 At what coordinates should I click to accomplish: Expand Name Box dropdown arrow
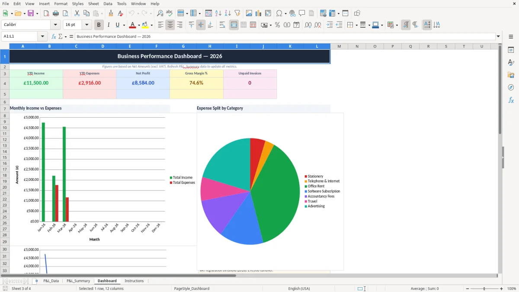pyautogui.click(x=43, y=36)
